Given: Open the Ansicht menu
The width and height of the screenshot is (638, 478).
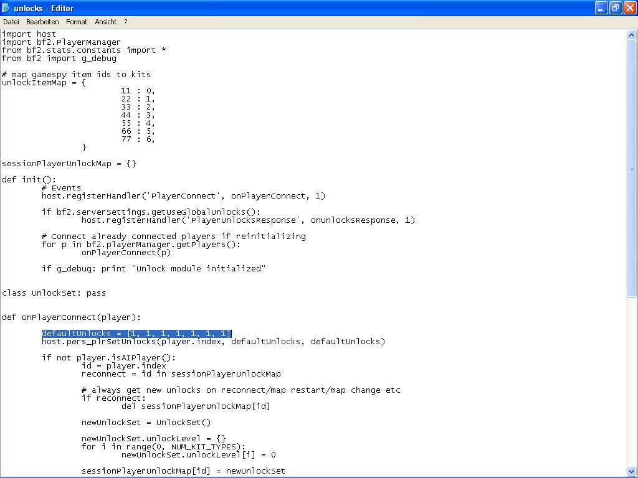Looking at the screenshot, I should click(x=106, y=22).
